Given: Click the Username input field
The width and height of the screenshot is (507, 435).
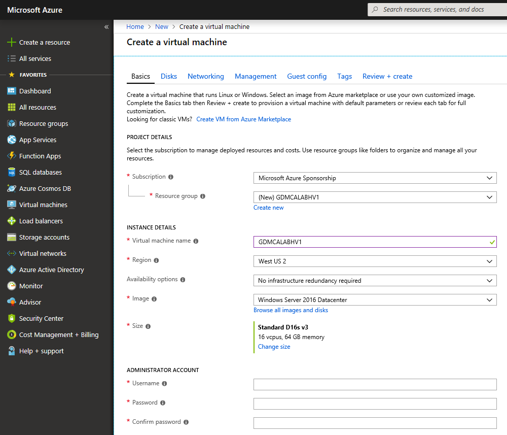Looking at the screenshot, I should coord(375,385).
